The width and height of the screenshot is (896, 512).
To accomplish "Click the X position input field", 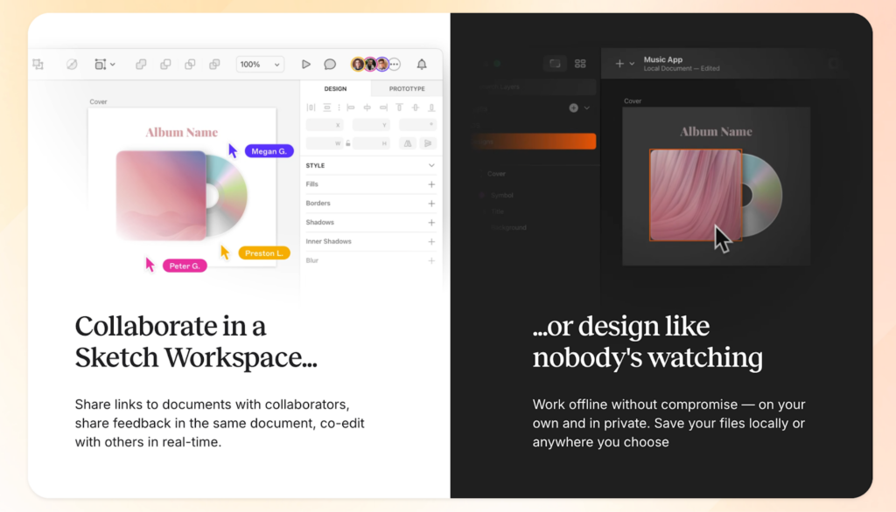I will coord(325,125).
